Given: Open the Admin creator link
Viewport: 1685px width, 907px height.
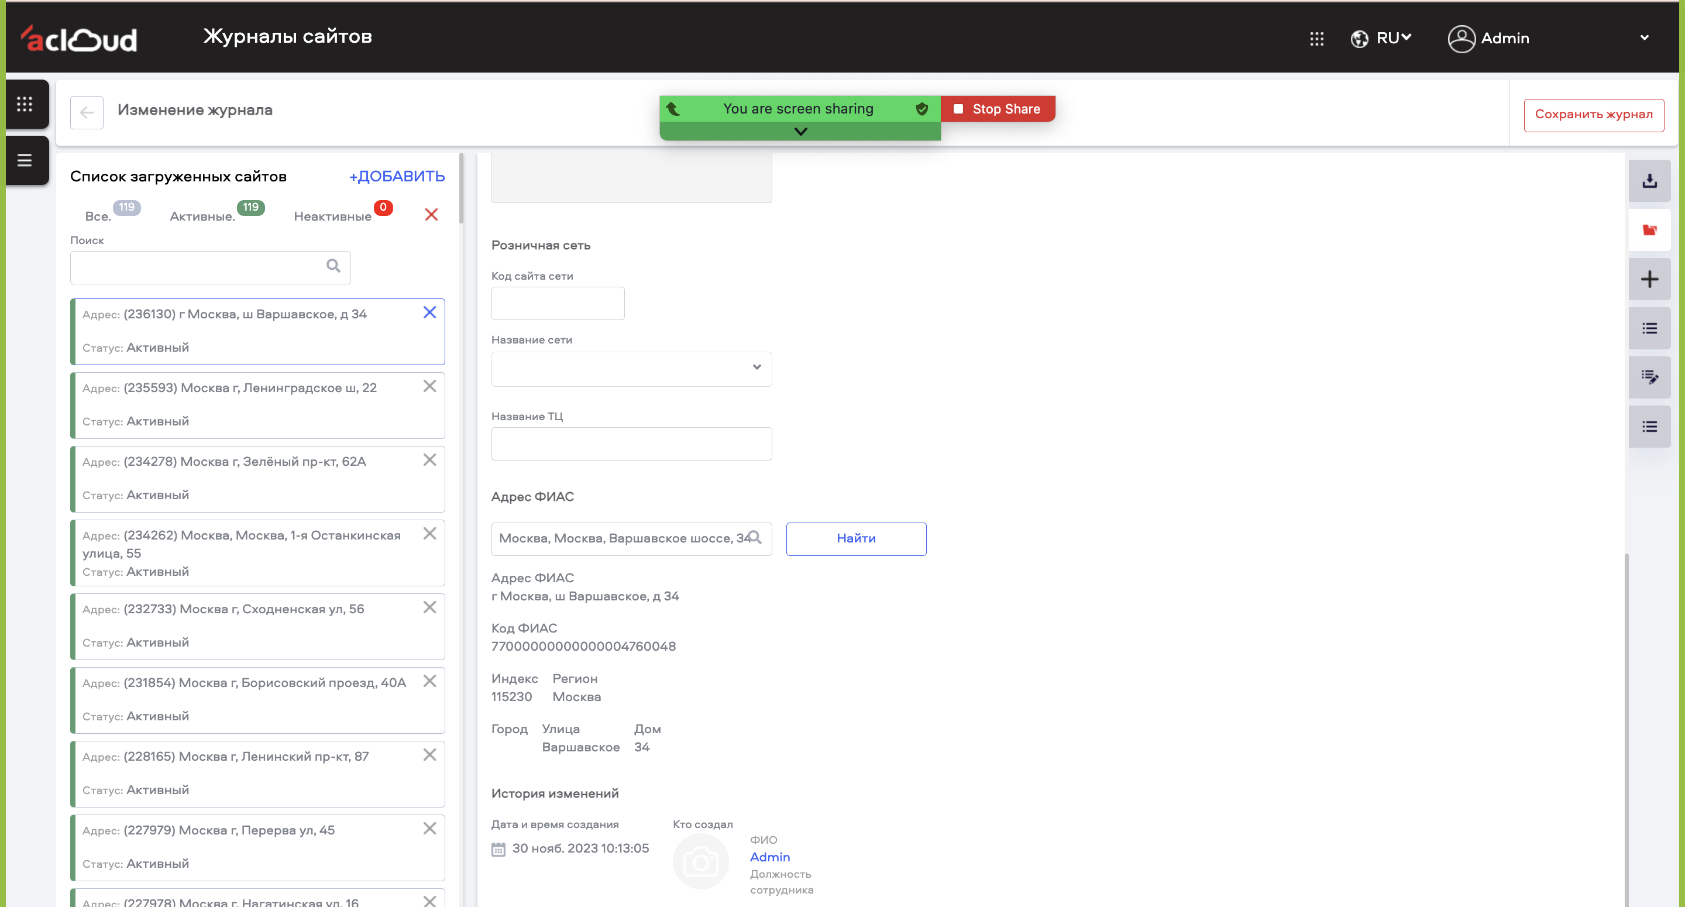Looking at the screenshot, I should 769,857.
